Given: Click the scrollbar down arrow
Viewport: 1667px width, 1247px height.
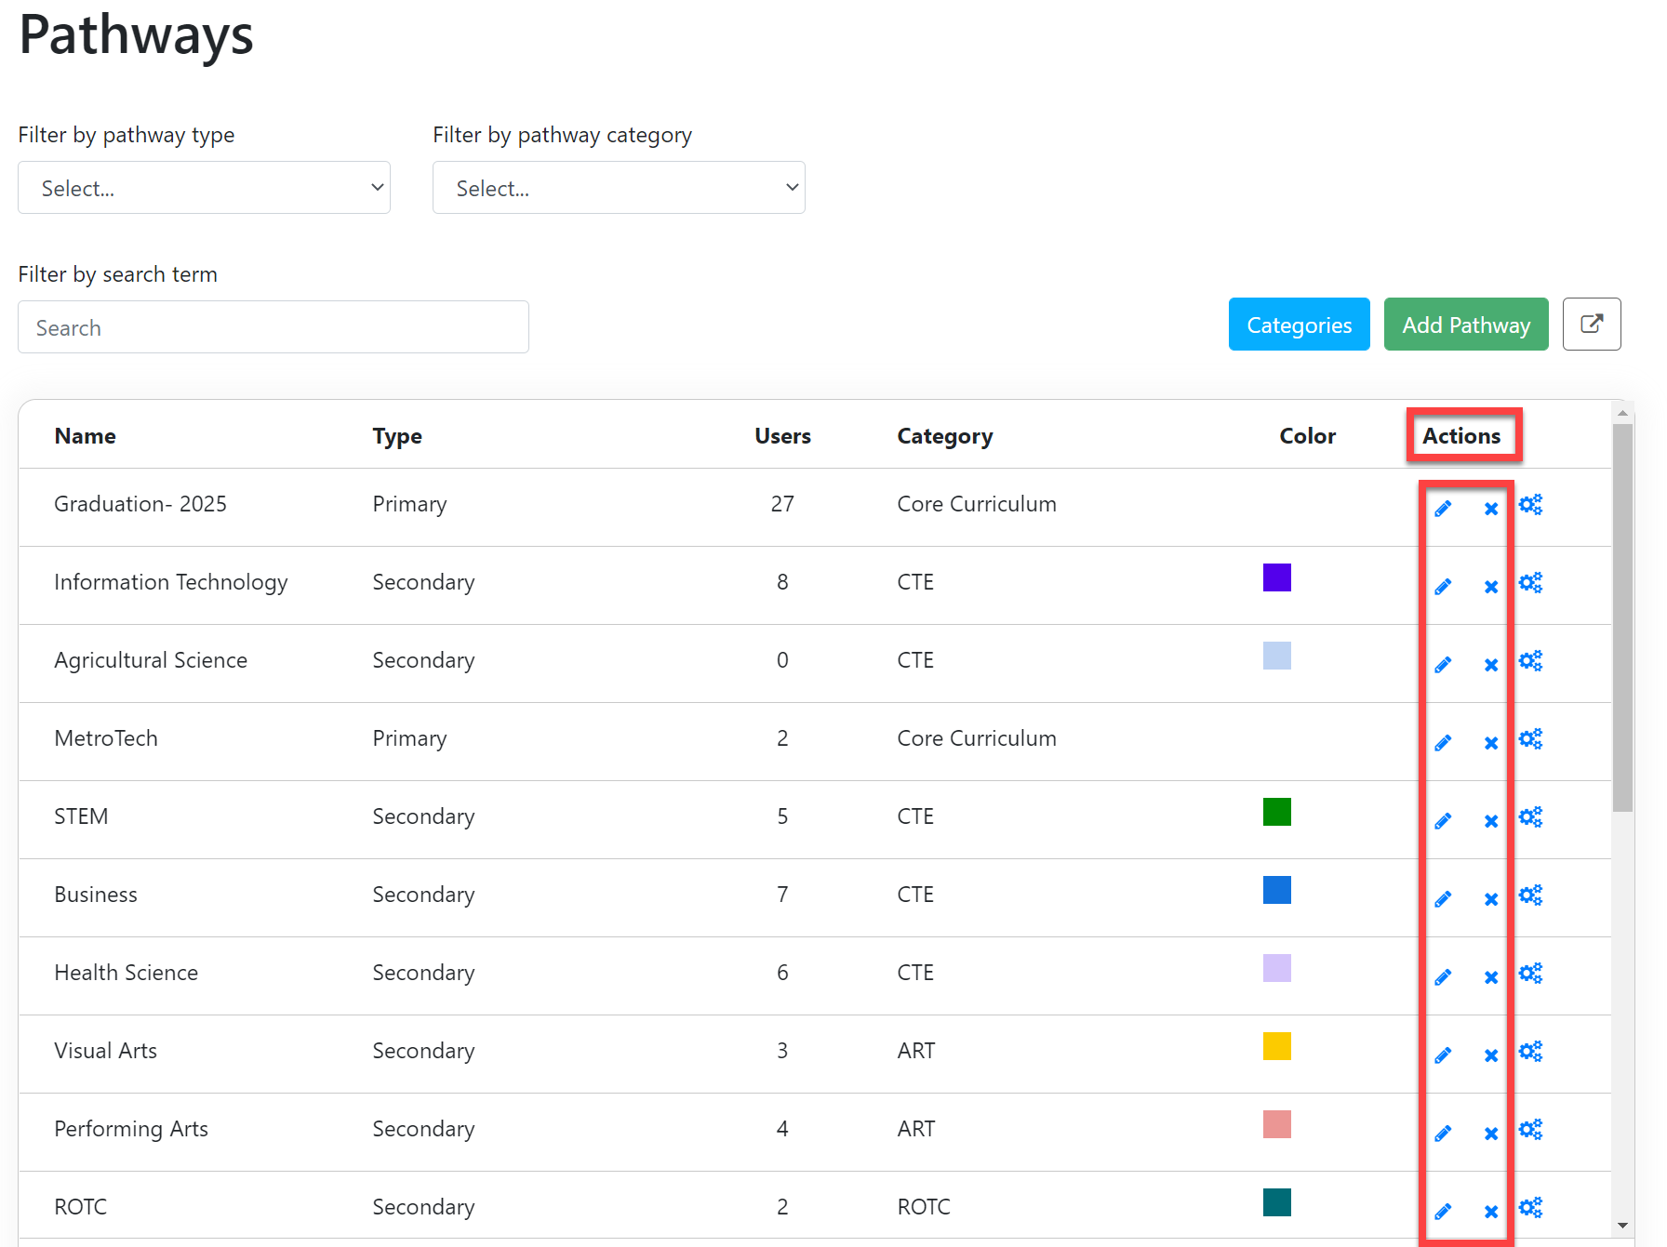Looking at the screenshot, I should 1623,1226.
